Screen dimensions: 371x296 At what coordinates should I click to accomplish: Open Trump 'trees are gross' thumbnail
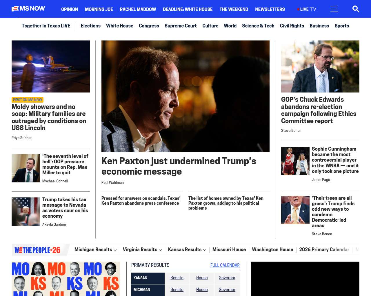click(x=295, y=210)
